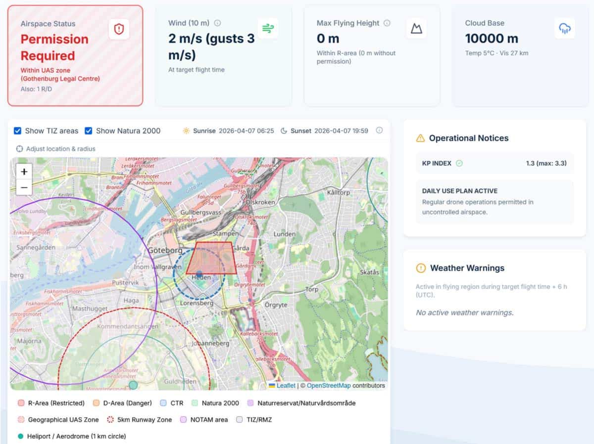The height and width of the screenshot is (444, 594).
Task: Click the Within R-area note
Action: point(356,57)
